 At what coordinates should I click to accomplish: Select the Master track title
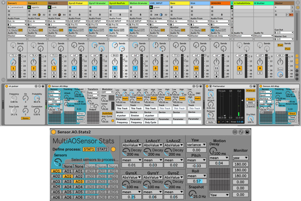(284, 3)
